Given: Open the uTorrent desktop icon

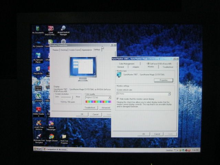Looking at the screenshot, I should (x=38, y=96).
